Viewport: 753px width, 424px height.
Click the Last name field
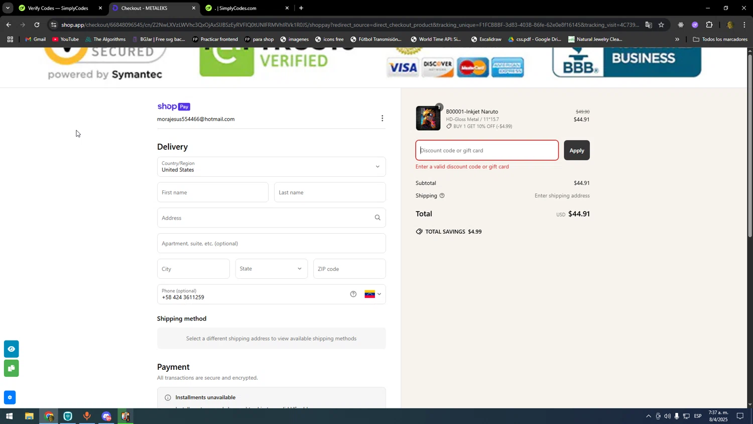[329, 192]
